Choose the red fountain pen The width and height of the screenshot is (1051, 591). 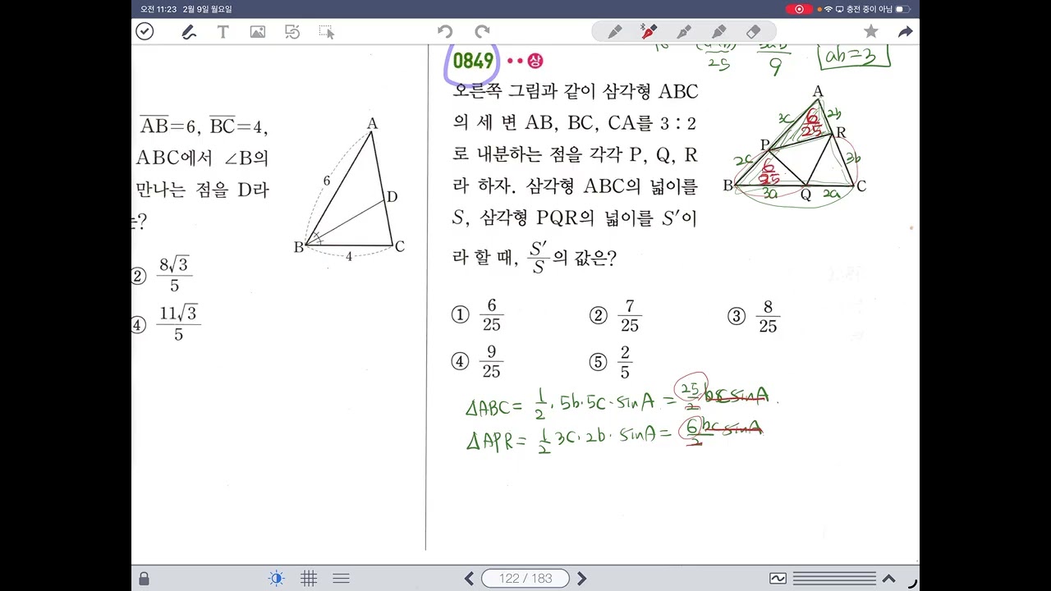tap(649, 32)
